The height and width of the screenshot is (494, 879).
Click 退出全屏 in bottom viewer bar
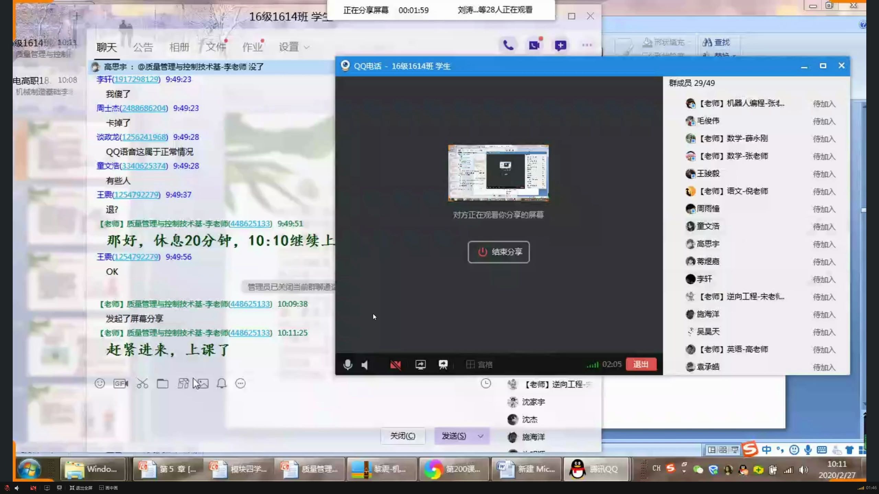pos(81,488)
